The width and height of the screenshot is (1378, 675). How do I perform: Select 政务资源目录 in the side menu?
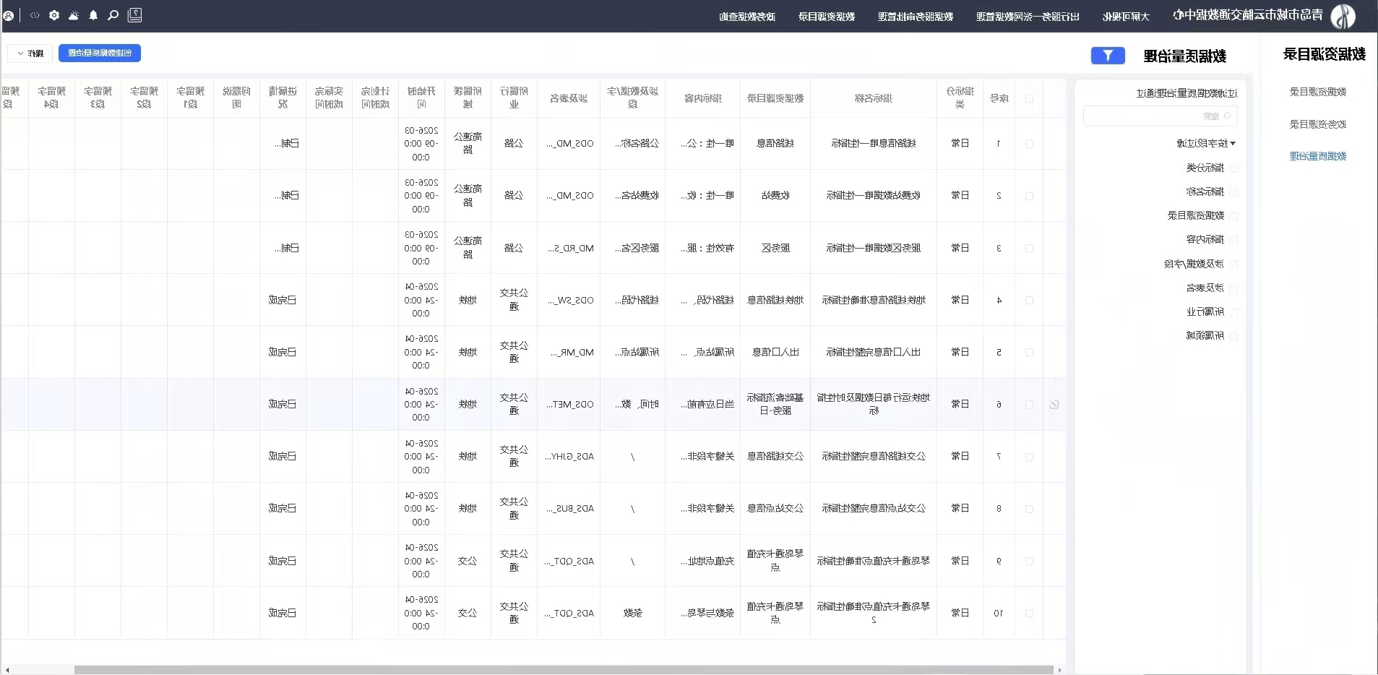(x=1318, y=124)
